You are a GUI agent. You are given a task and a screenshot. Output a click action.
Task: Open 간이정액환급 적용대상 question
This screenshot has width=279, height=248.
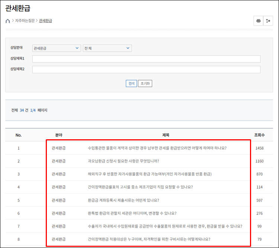149,239
